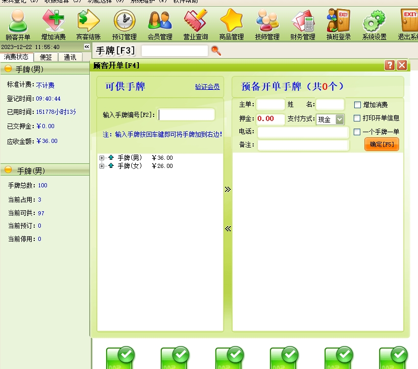The height and width of the screenshot is (369, 418).
Task: Click the search magnifier next to 手牌[F3]
Action: point(216,51)
